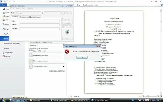Click the Сохранить floppy icon in the backstage menu
The image size is (163, 102).
tap(4, 9)
